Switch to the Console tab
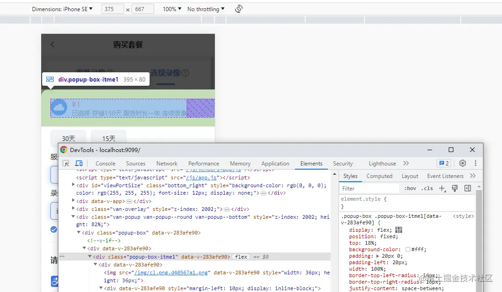Screen dimensions: 502x292 105,164
